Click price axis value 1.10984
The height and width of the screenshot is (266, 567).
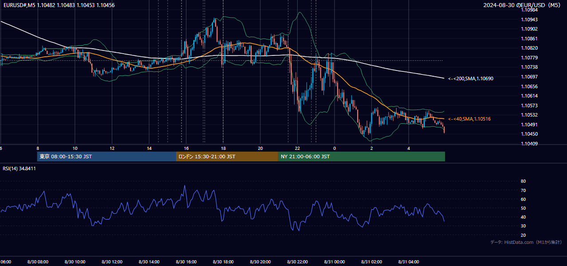pyautogui.click(x=529, y=10)
